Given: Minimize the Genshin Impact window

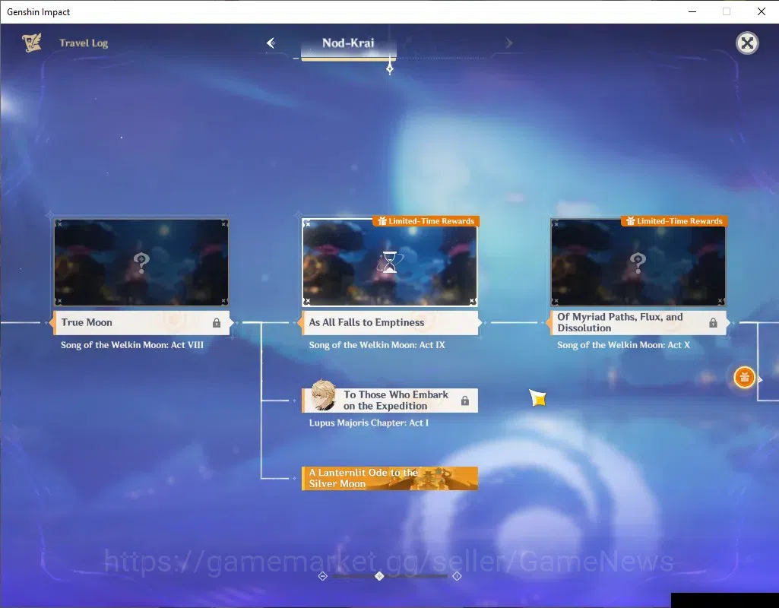Looking at the screenshot, I should 692,11.
